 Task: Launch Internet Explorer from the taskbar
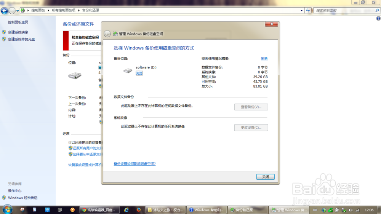tap(126, 210)
